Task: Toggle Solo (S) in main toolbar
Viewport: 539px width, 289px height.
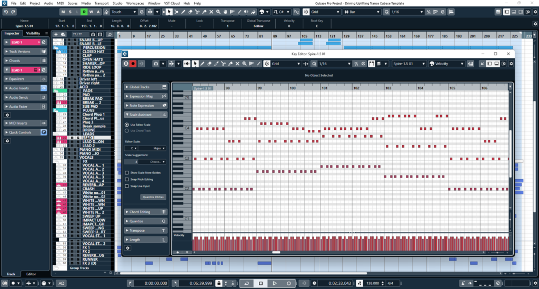Action: [70, 12]
